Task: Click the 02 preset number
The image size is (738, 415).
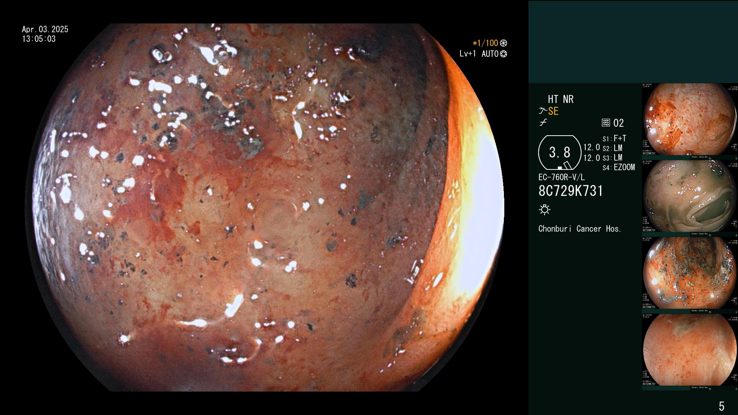Action: (618, 123)
